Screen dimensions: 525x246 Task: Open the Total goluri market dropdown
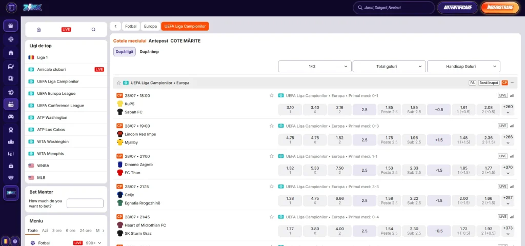click(x=389, y=66)
